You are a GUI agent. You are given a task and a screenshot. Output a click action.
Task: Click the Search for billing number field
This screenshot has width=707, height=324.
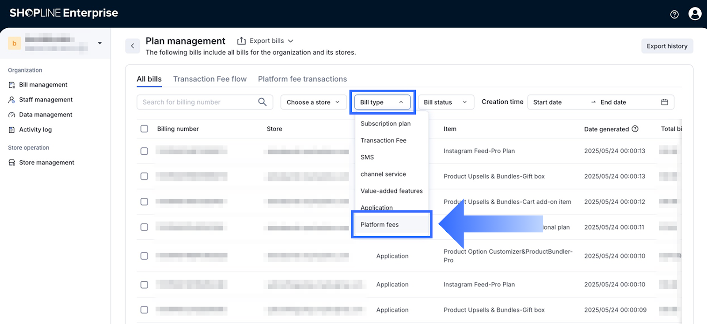(x=197, y=102)
